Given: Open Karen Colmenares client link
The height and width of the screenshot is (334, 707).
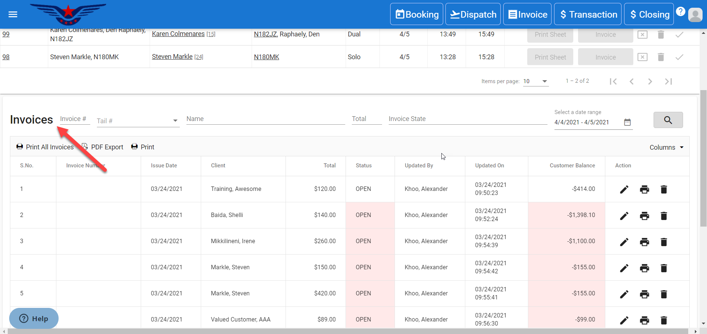Looking at the screenshot, I should pos(178,34).
